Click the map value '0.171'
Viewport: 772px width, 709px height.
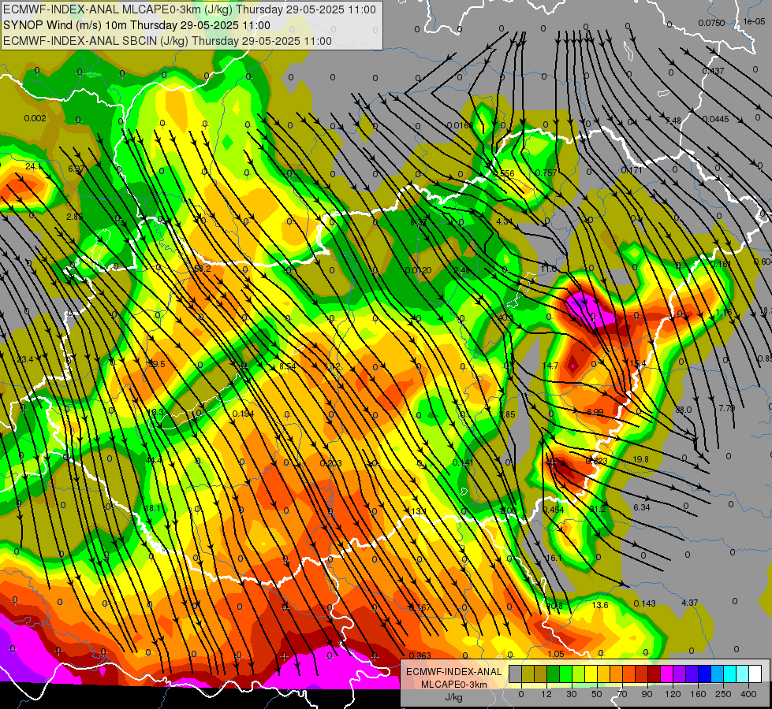pyautogui.click(x=632, y=170)
